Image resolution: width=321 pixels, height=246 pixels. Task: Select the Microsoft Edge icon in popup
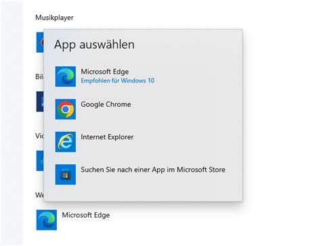[66, 76]
